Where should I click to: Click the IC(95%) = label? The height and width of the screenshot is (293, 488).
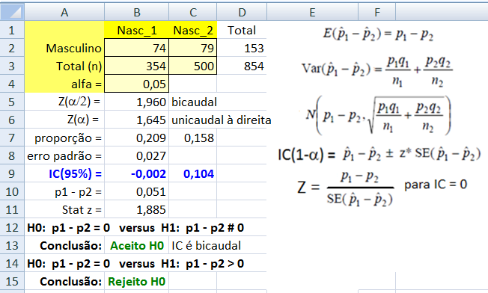click(64, 173)
